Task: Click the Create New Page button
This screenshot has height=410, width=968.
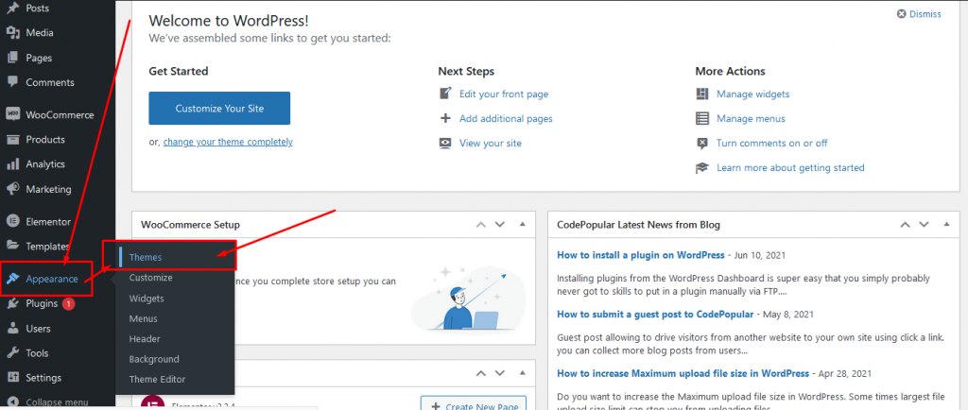Action: click(x=474, y=403)
